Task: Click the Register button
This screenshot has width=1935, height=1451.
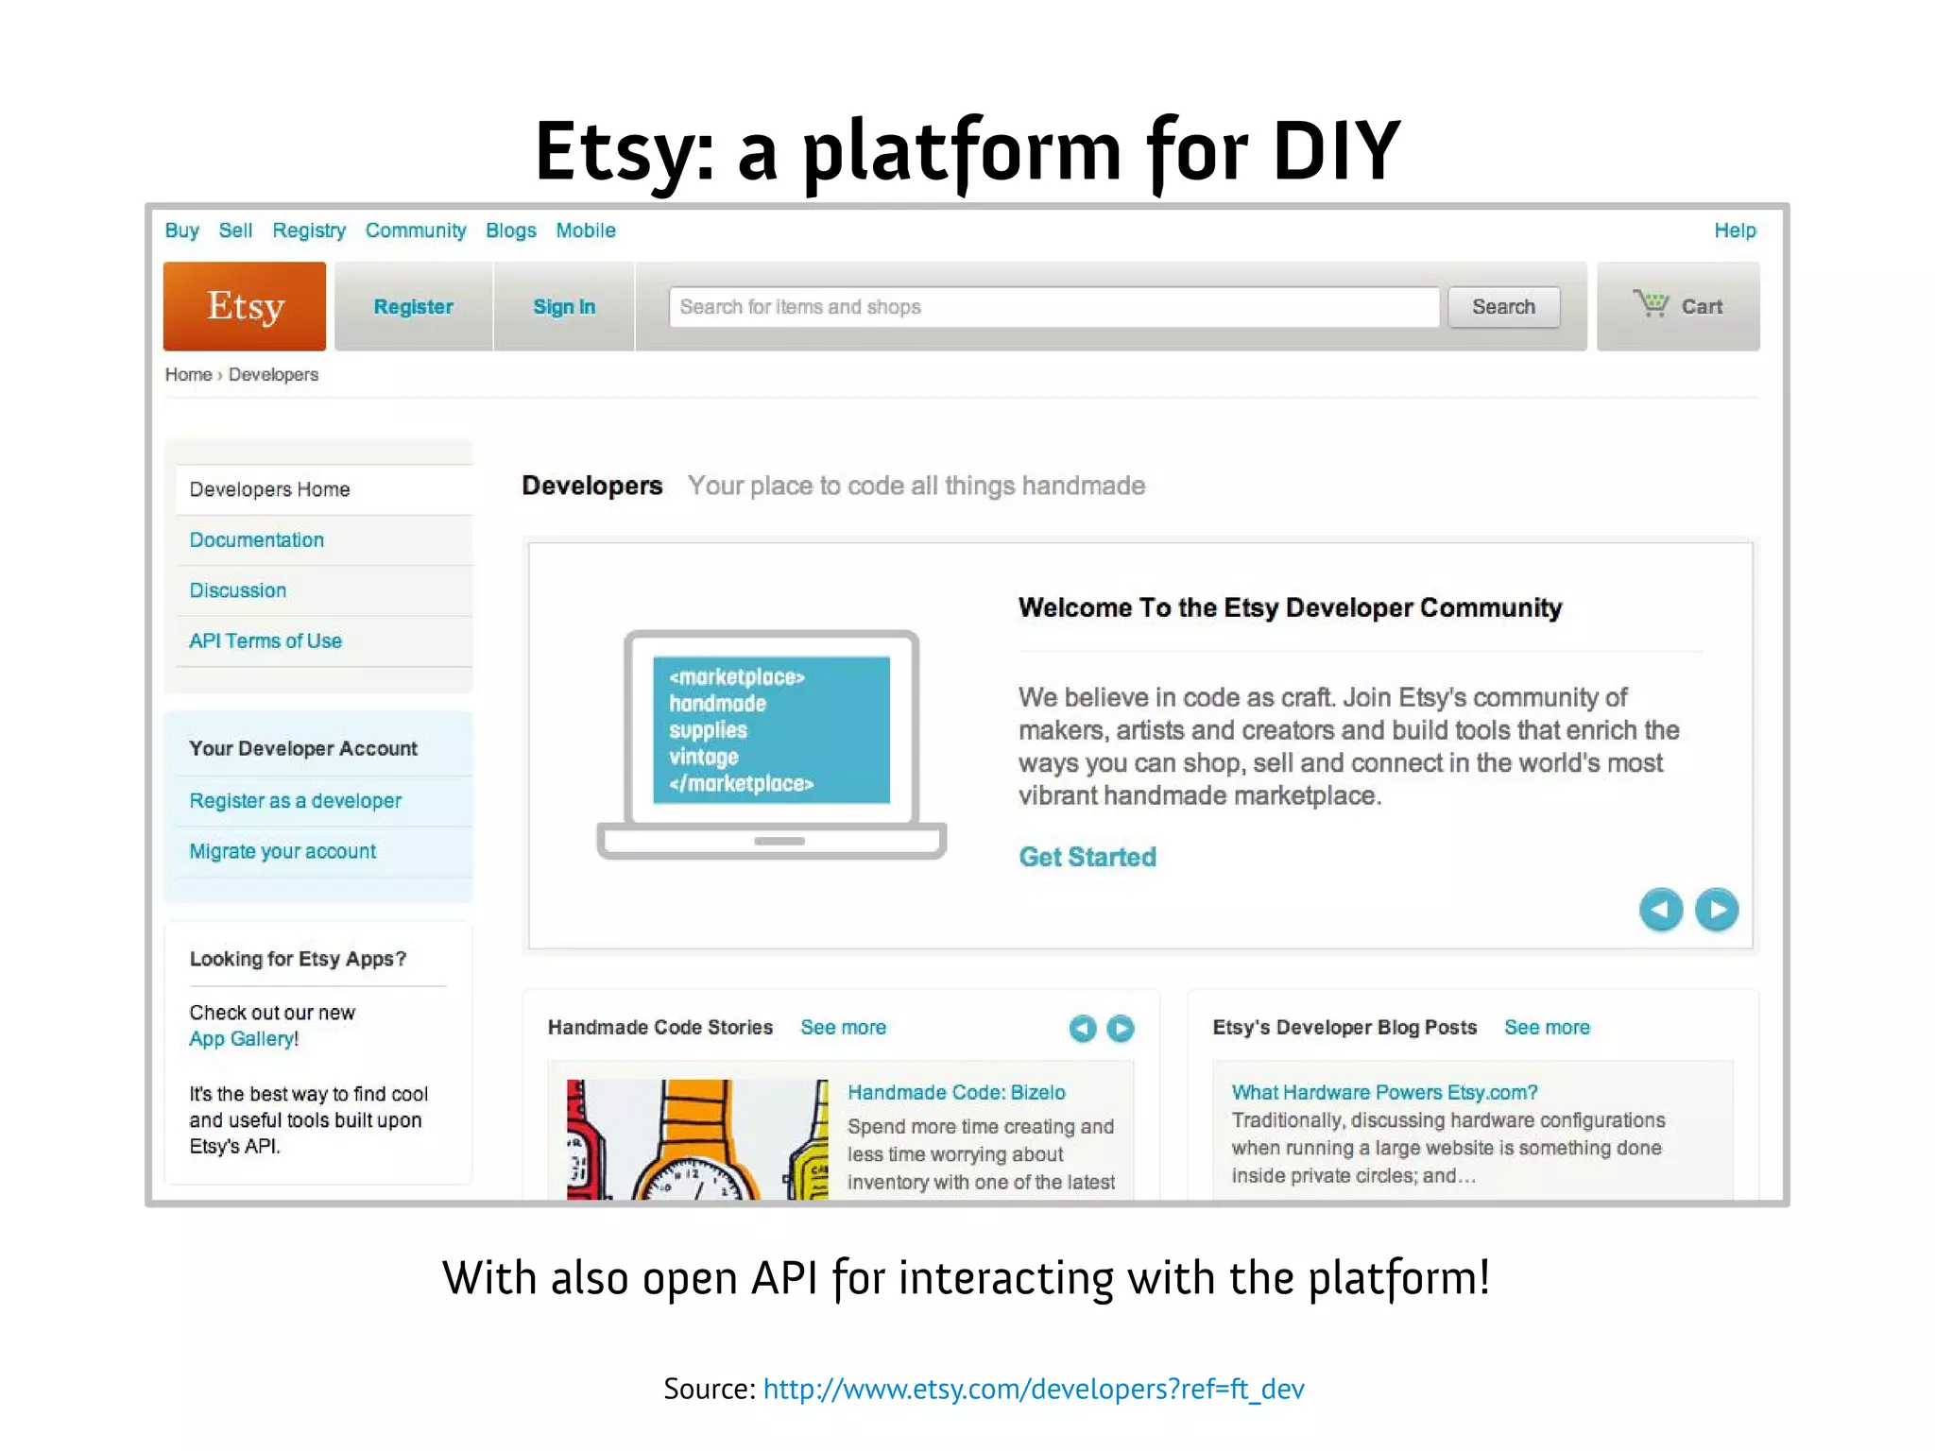Action: (x=414, y=306)
